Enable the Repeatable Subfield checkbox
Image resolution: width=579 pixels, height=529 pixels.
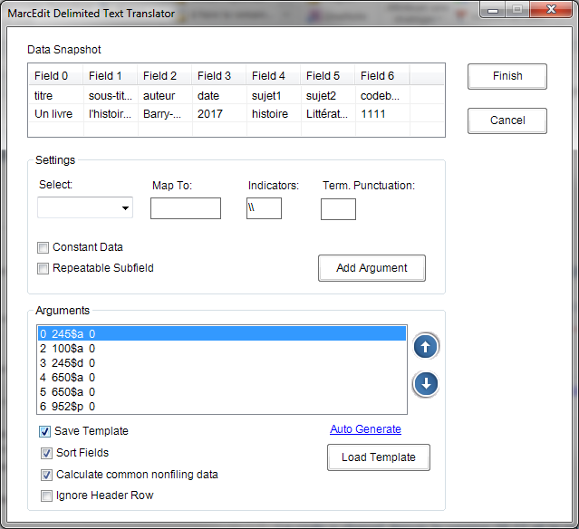click(x=43, y=268)
